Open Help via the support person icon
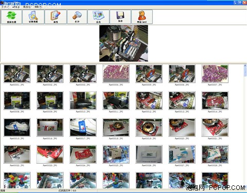247x193 pixels. pyautogui.click(x=142, y=17)
